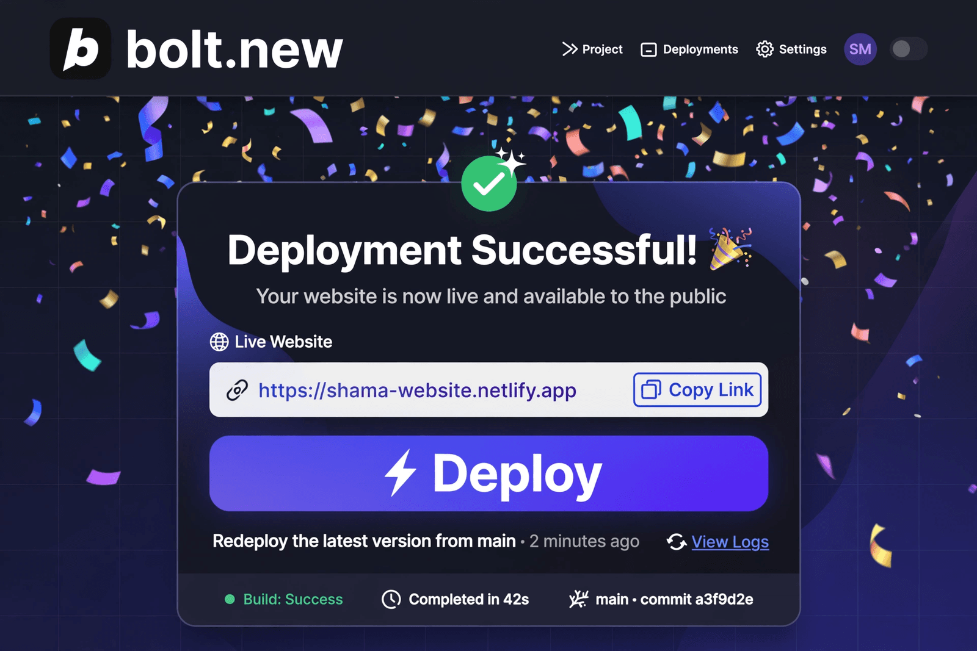Click the green success checkmark badge
The height and width of the screenshot is (651, 977).
[489, 183]
